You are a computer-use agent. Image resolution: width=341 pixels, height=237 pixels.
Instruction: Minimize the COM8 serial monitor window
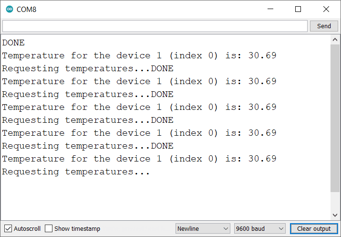click(x=270, y=9)
